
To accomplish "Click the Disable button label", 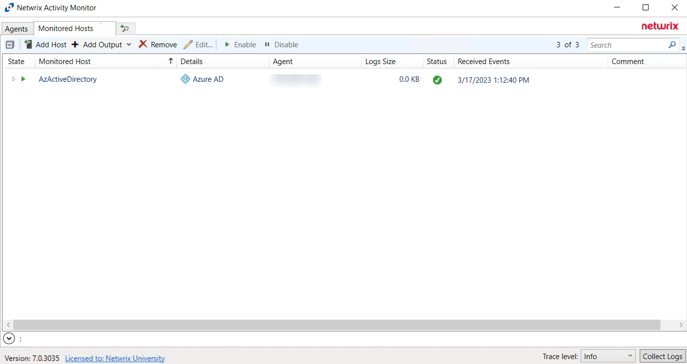I will [x=286, y=44].
